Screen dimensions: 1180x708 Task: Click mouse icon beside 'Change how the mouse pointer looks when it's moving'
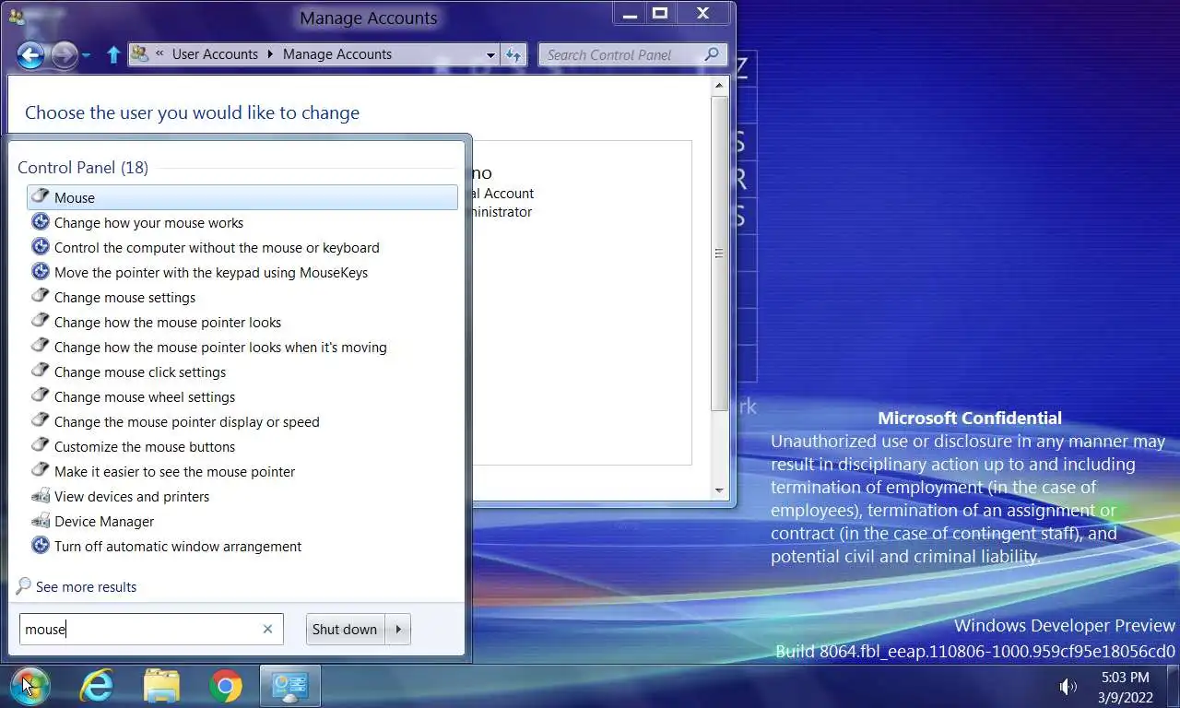[x=40, y=347]
